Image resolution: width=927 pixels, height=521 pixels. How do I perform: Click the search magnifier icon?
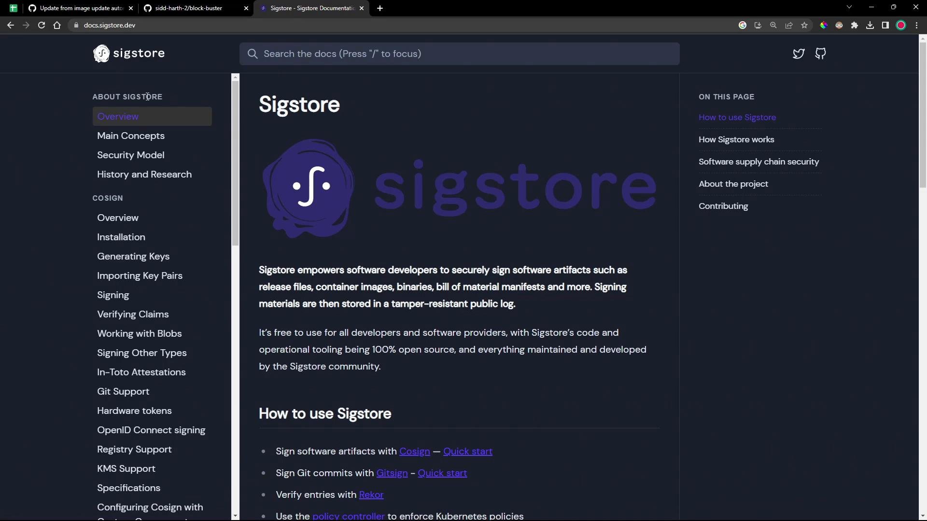[x=253, y=54]
